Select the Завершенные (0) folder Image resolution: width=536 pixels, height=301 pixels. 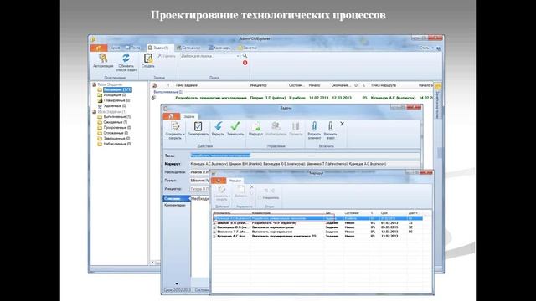tap(116, 139)
